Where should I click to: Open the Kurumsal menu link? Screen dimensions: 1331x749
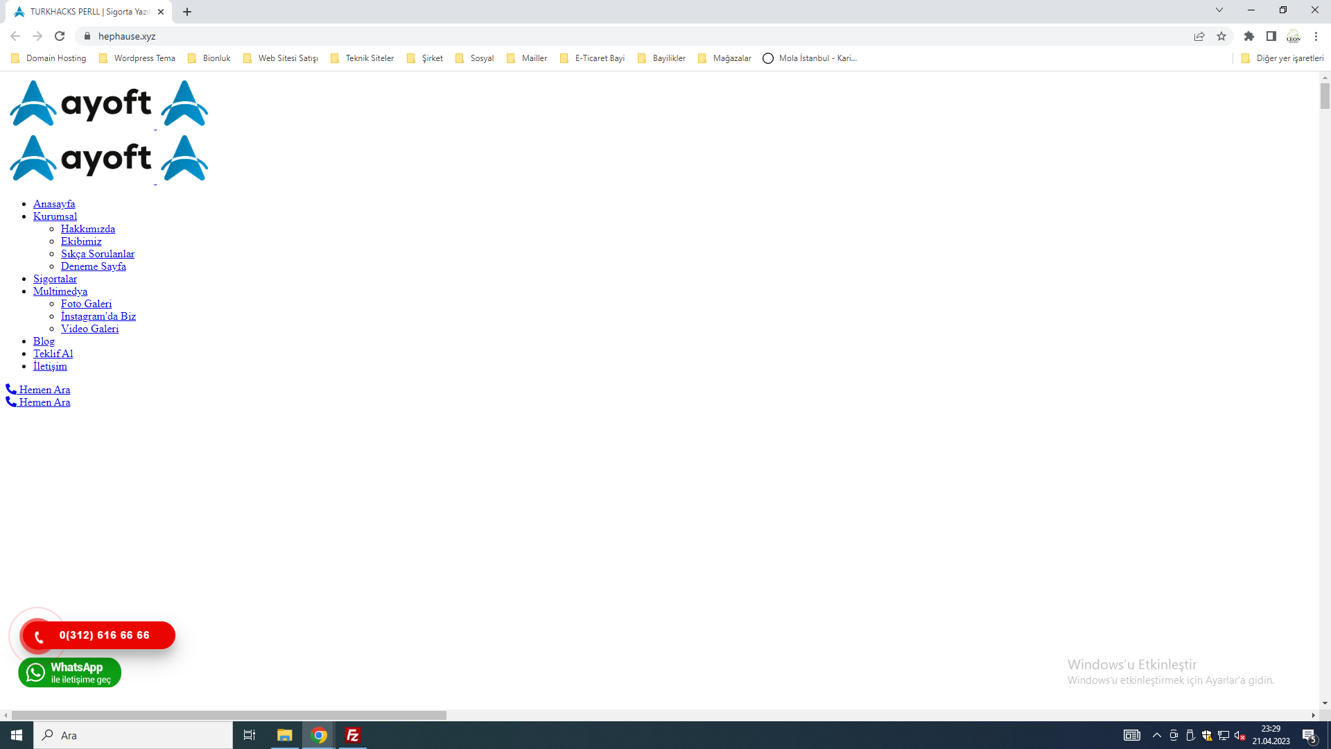(55, 216)
